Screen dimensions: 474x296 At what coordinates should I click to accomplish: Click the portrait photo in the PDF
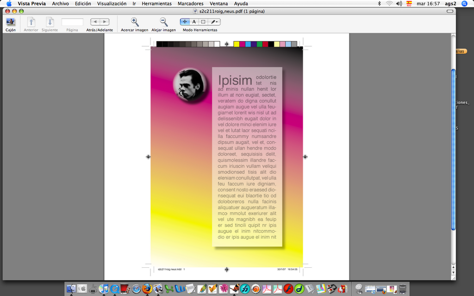[x=190, y=85]
